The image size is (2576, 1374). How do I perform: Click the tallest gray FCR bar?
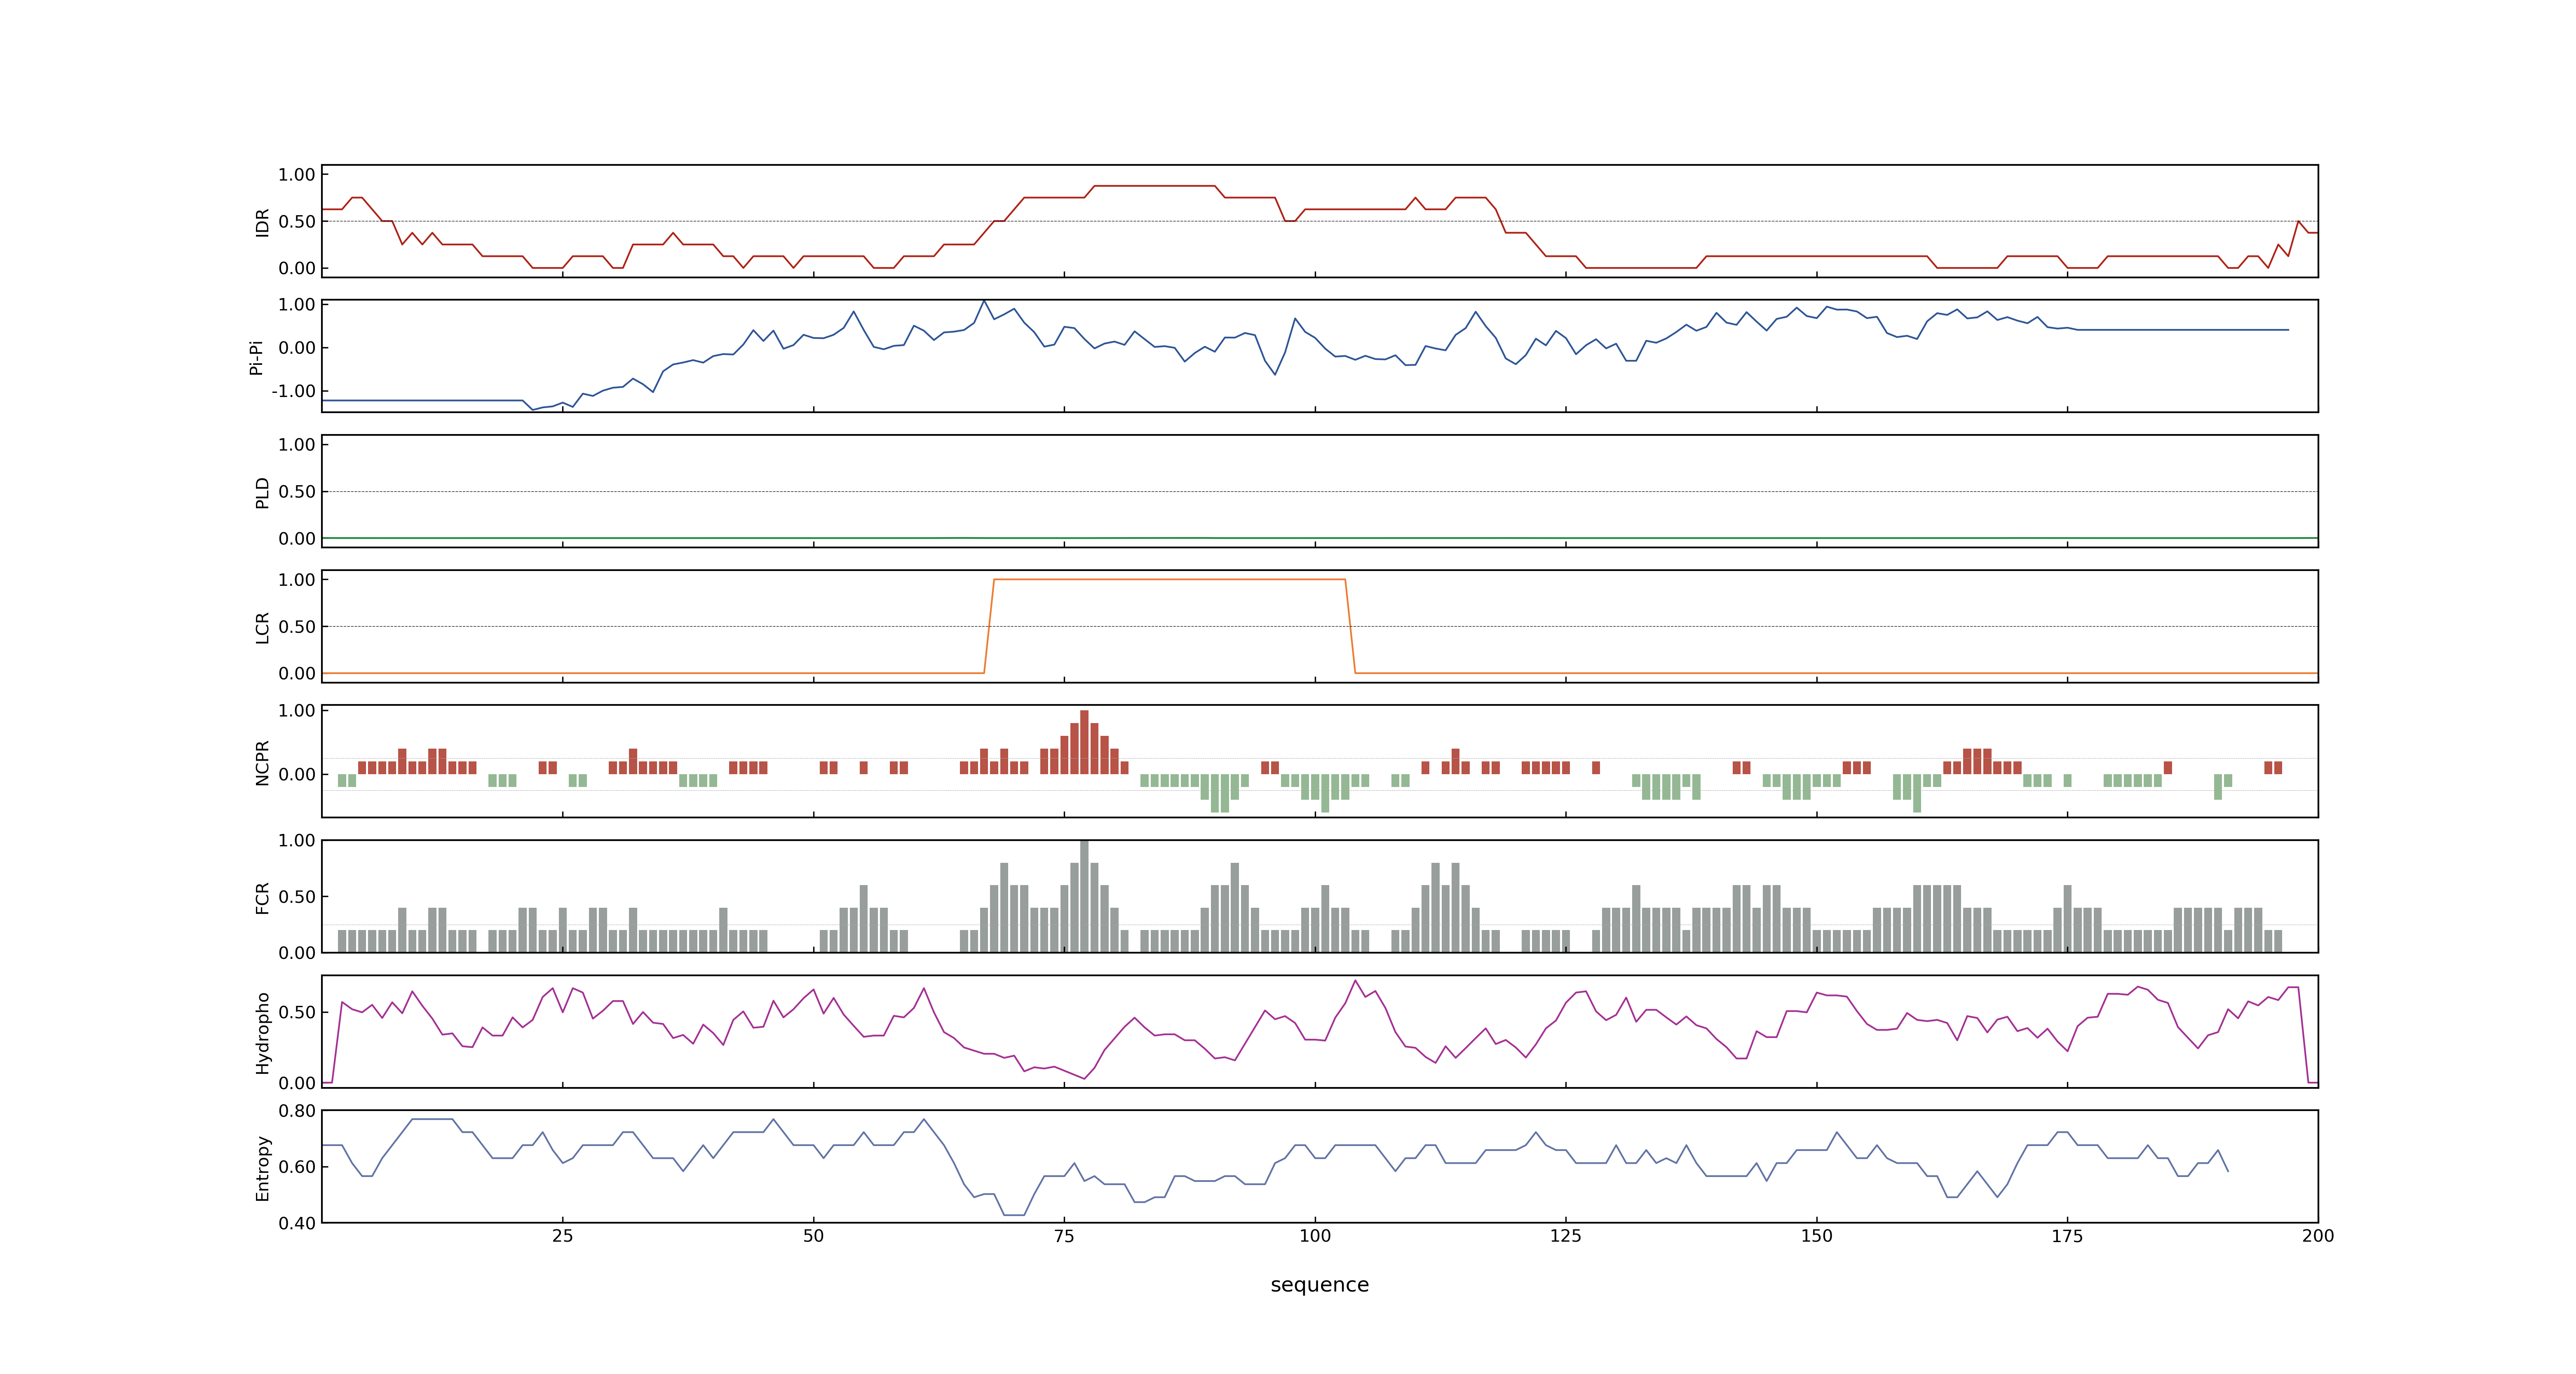click(1084, 896)
